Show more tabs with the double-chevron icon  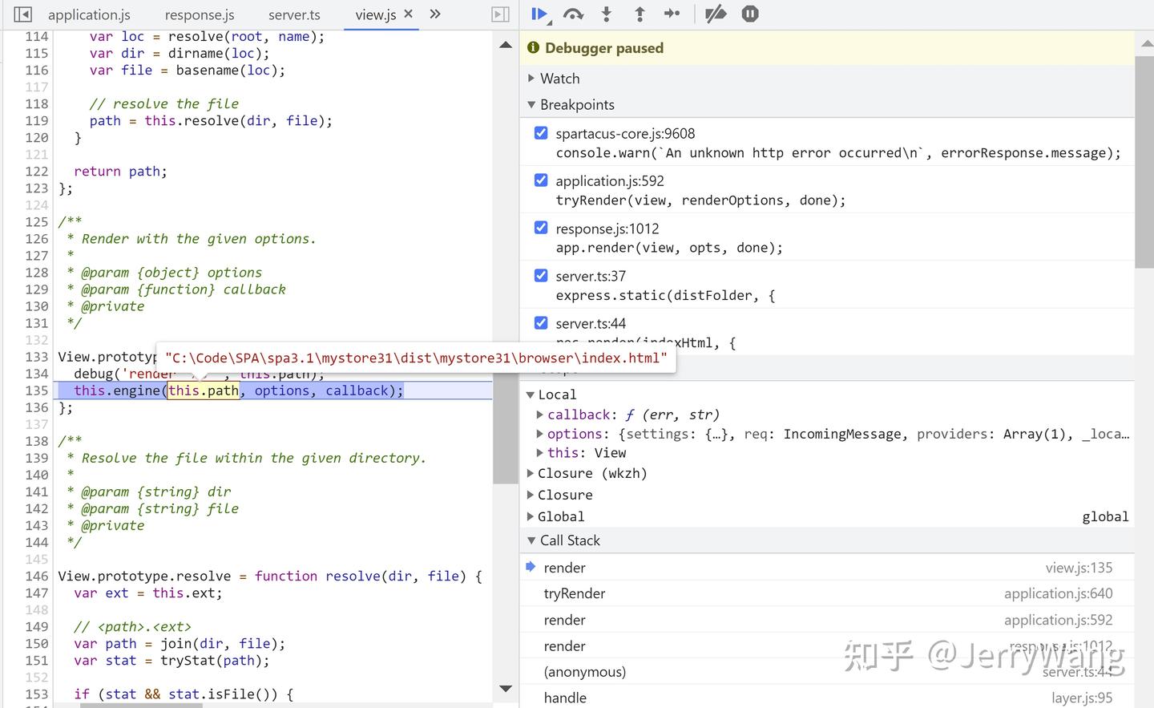[x=435, y=14]
